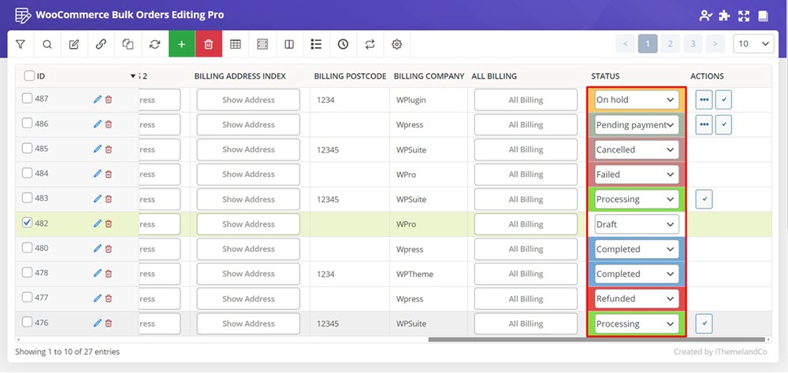The height and width of the screenshot is (373, 788).
Task: Open order 483 Processing status dropdown
Action: (636, 199)
